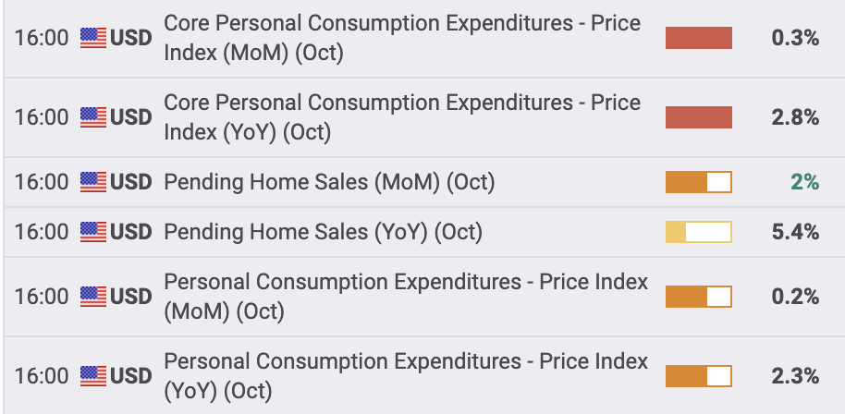Open Personal Consumption Expenditures Price Index MoM

(405, 297)
